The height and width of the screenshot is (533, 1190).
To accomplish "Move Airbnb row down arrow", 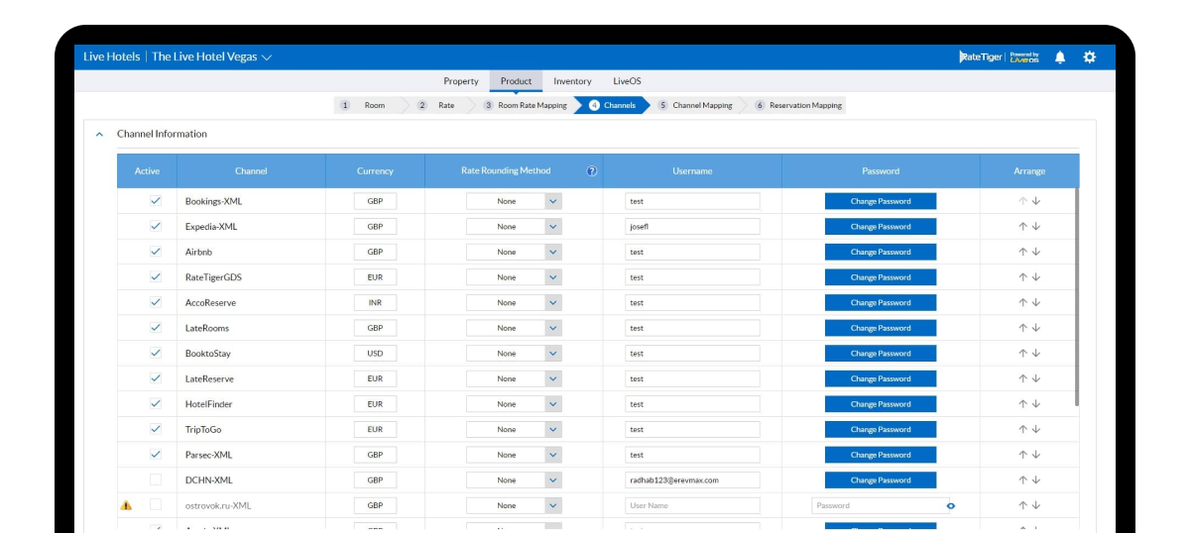I will 1036,252.
